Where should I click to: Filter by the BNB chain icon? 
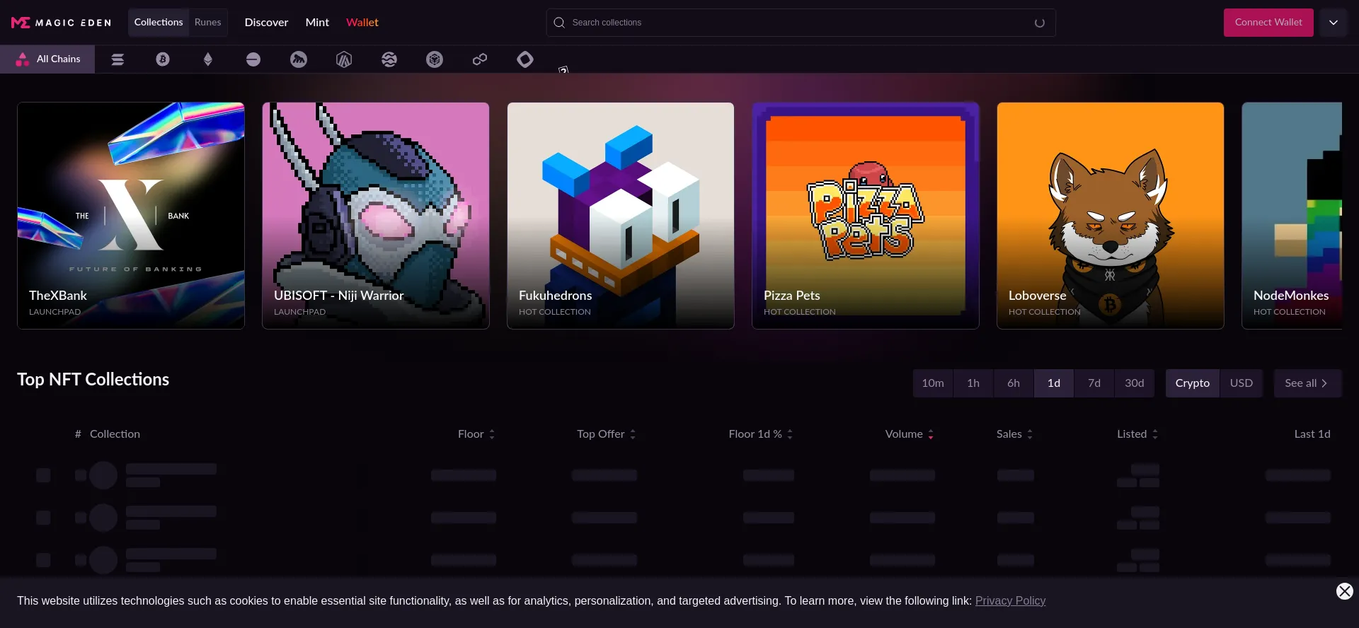(435, 59)
